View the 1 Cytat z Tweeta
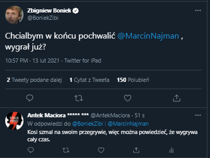This screenshot has width=210, height=158. pyautogui.click(x=89, y=80)
